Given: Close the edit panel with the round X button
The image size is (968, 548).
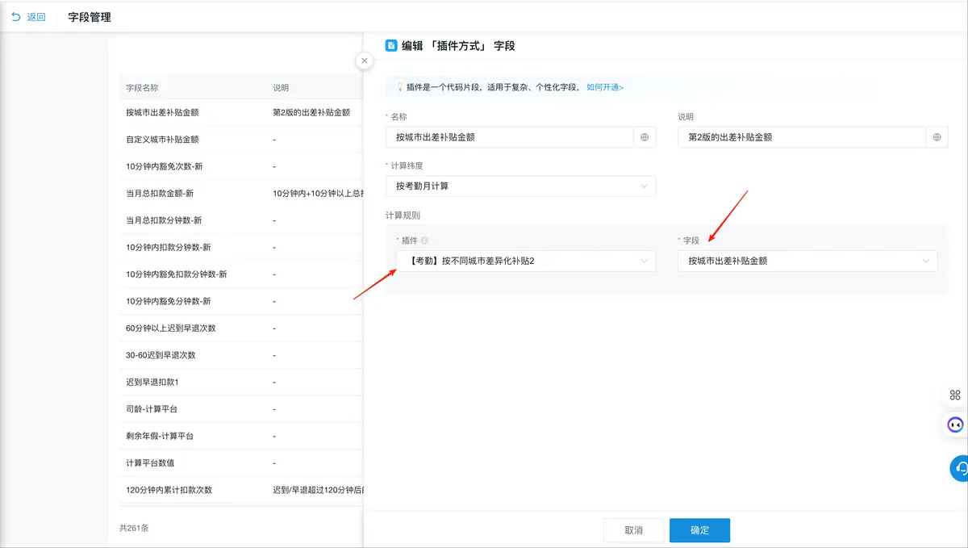Looking at the screenshot, I should (365, 61).
